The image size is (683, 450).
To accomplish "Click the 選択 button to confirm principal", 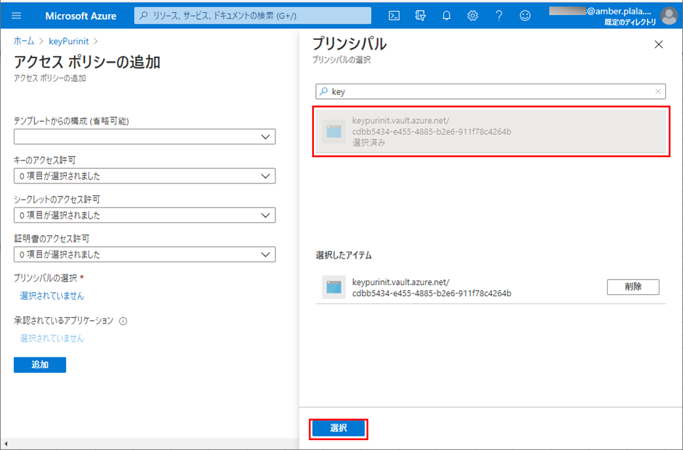I will tap(338, 428).
